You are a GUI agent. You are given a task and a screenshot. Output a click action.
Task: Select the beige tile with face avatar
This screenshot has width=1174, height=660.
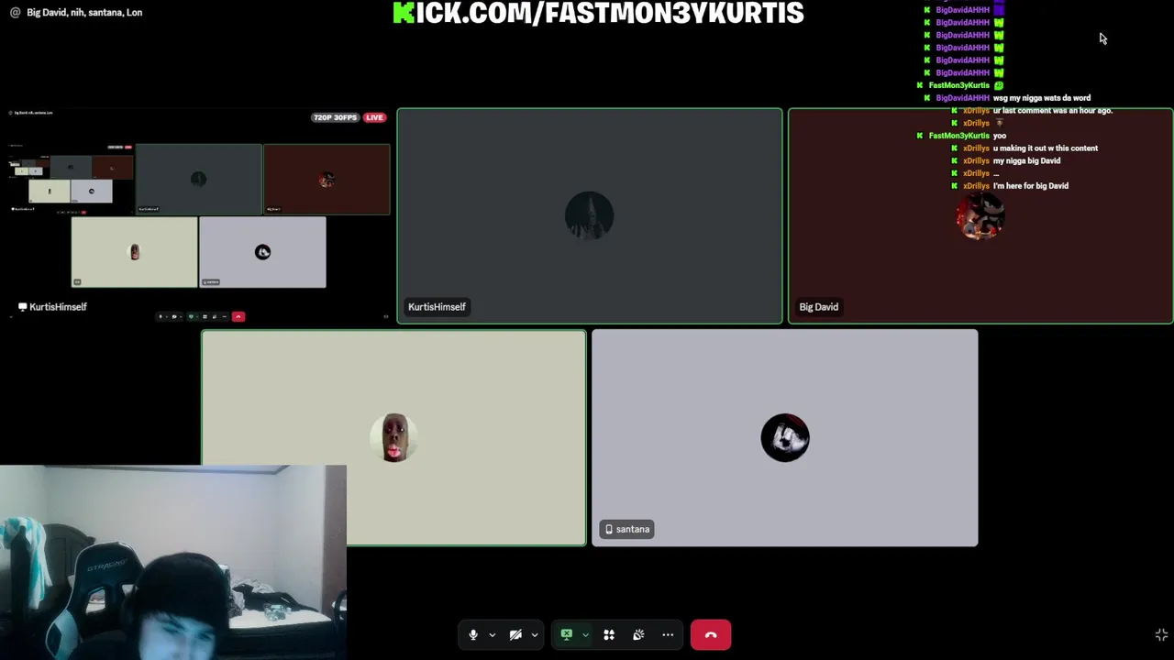(393, 437)
